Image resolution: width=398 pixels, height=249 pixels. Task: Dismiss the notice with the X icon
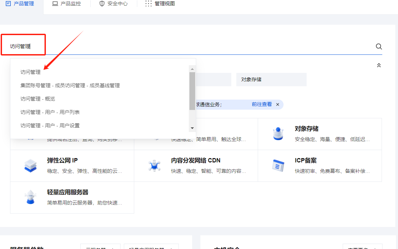pos(278,105)
